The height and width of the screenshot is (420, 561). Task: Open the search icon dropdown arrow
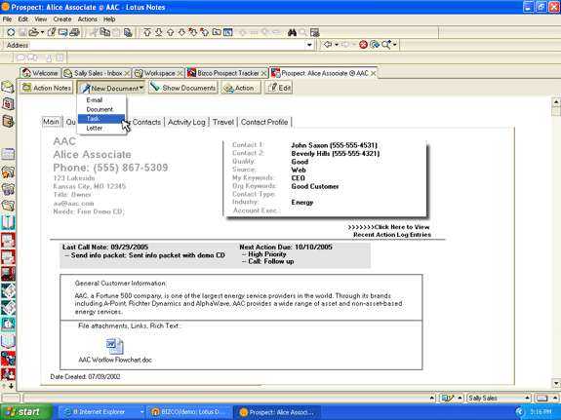coord(394,45)
